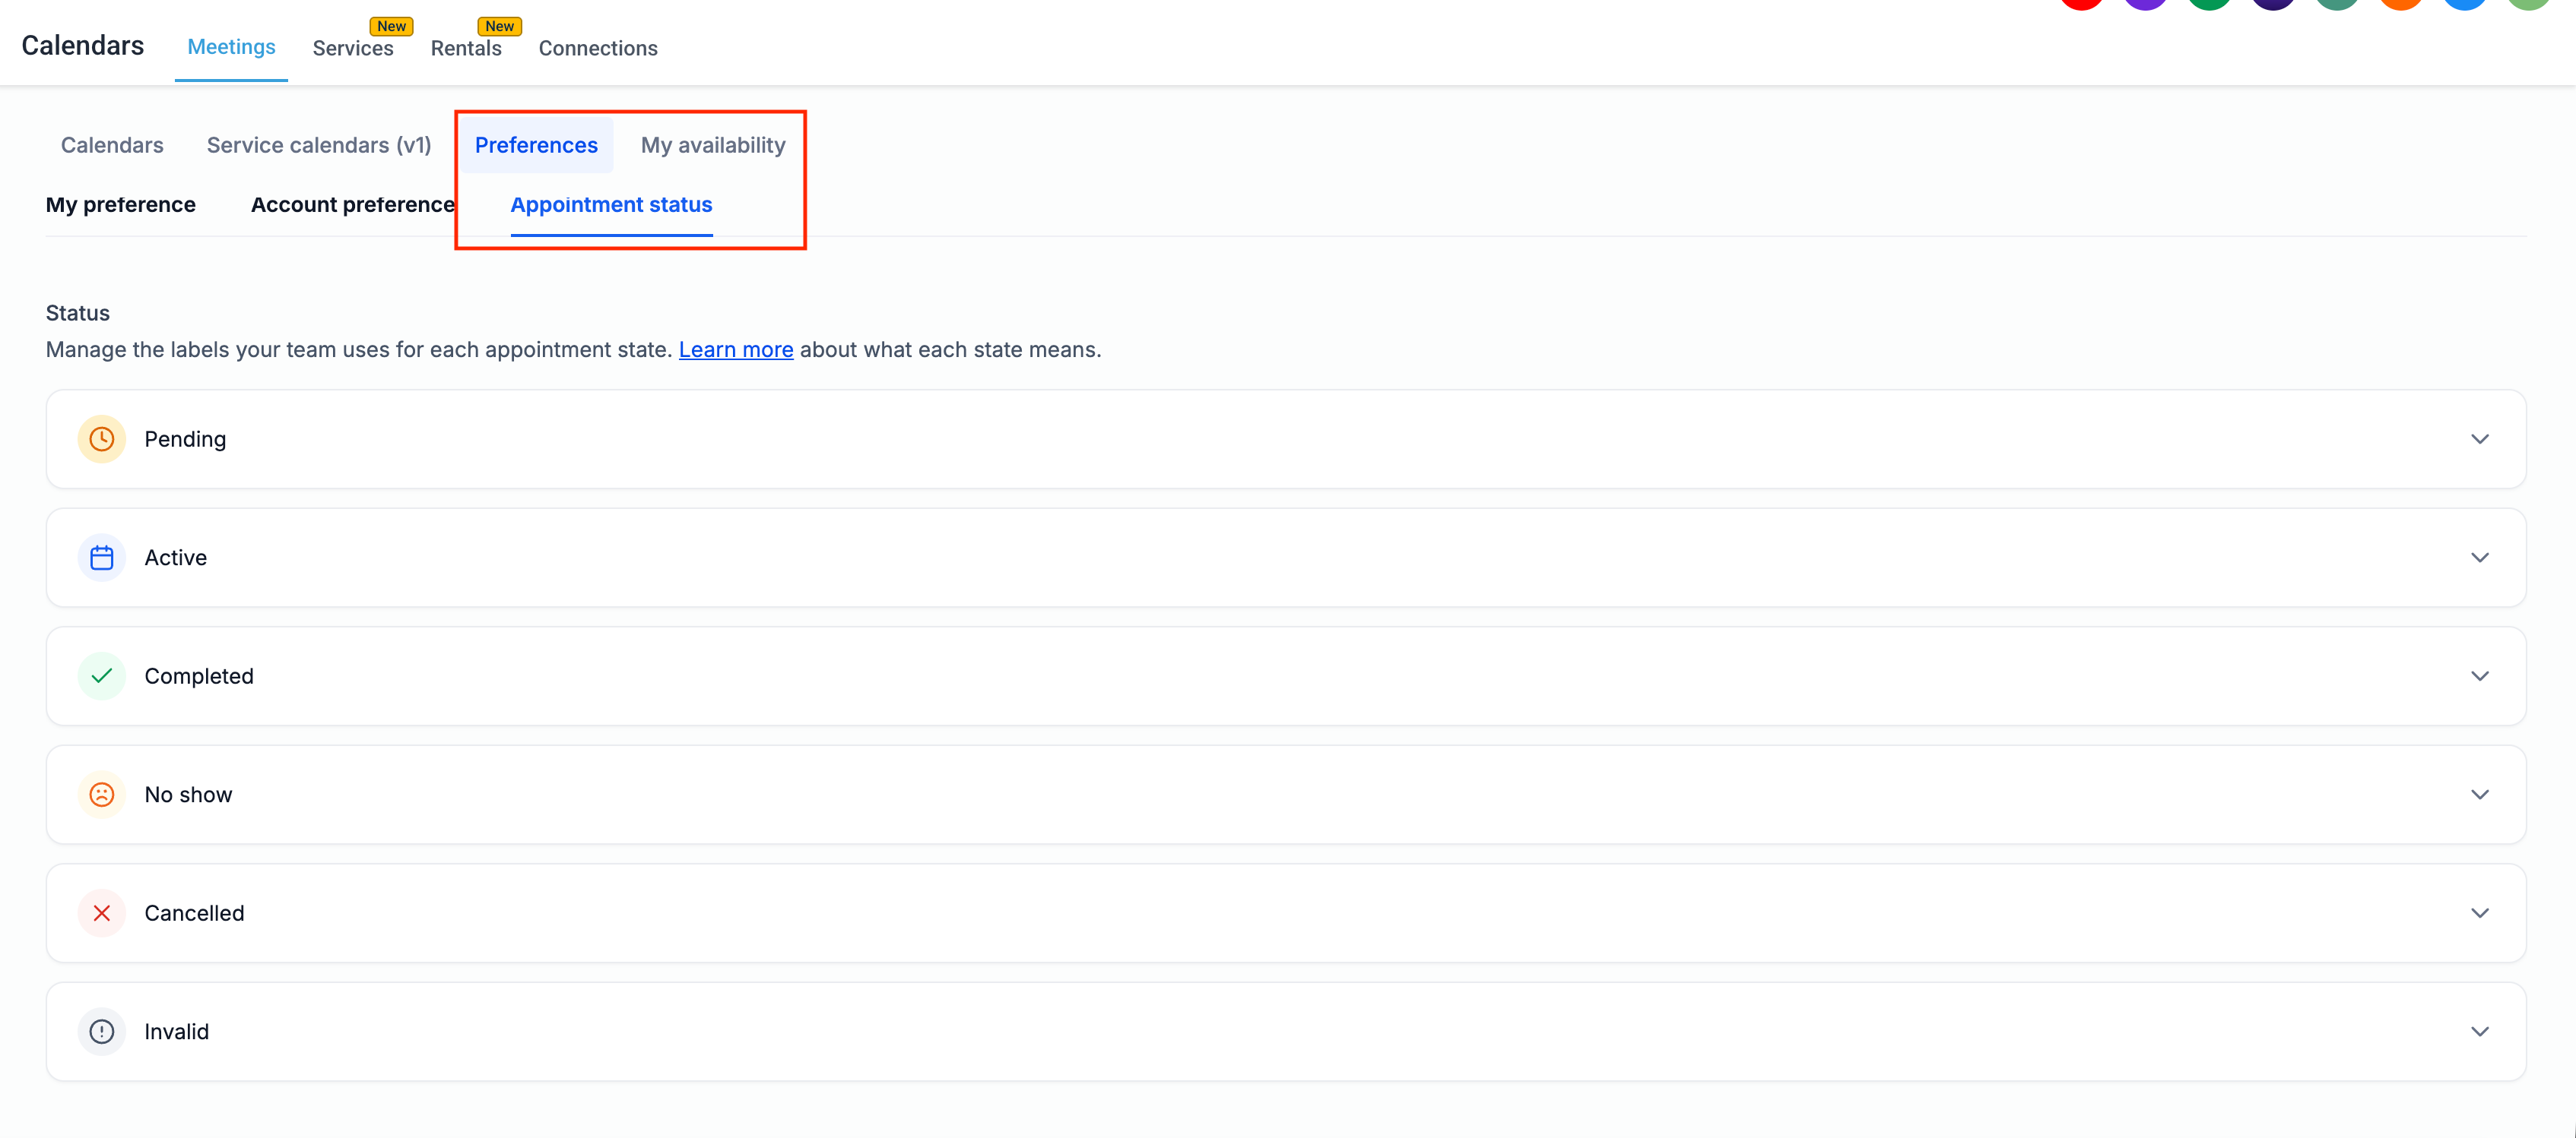Click the Calendars page title
Viewport: 2576px width, 1138px height.
[x=82, y=45]
